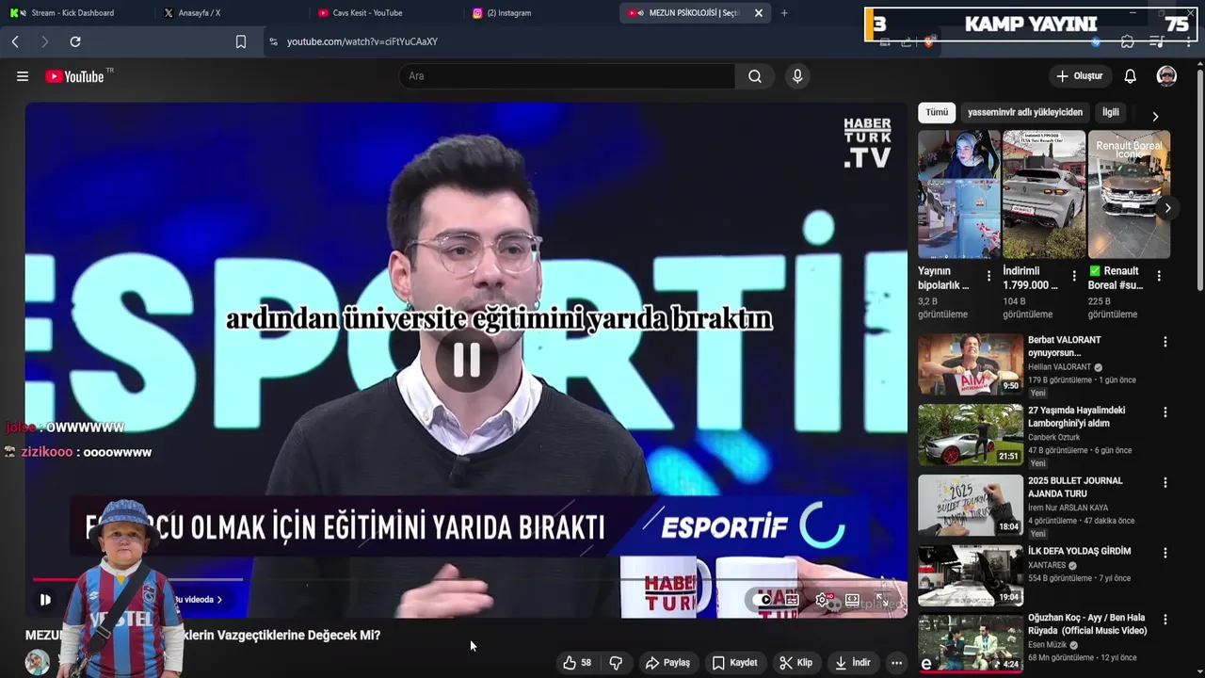Viewport: 1205px width, 678px height.
Task: Open options for 'Oğuzhan Koç - Ayy' video
Action: (1165, 620)
